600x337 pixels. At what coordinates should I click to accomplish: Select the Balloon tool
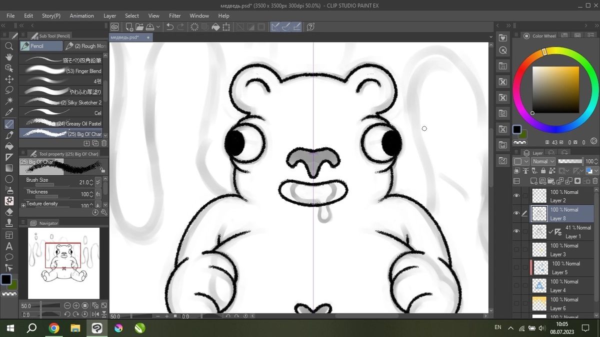(x=9, y=257)
